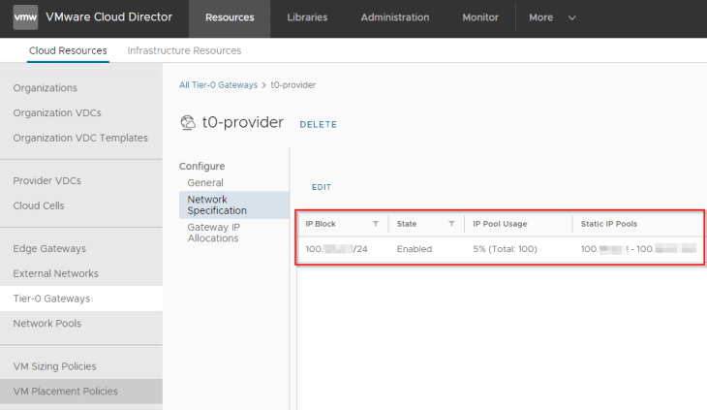Open the Monitor menu
This screenshot has height=410, width=707.
[480, 17]
